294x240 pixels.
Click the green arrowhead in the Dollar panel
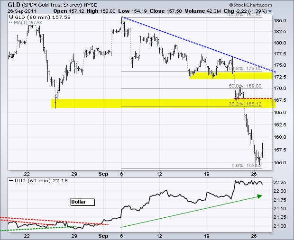pos(259,196)
